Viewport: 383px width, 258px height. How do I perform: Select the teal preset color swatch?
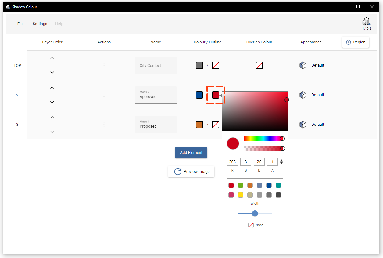click(278, 185)
